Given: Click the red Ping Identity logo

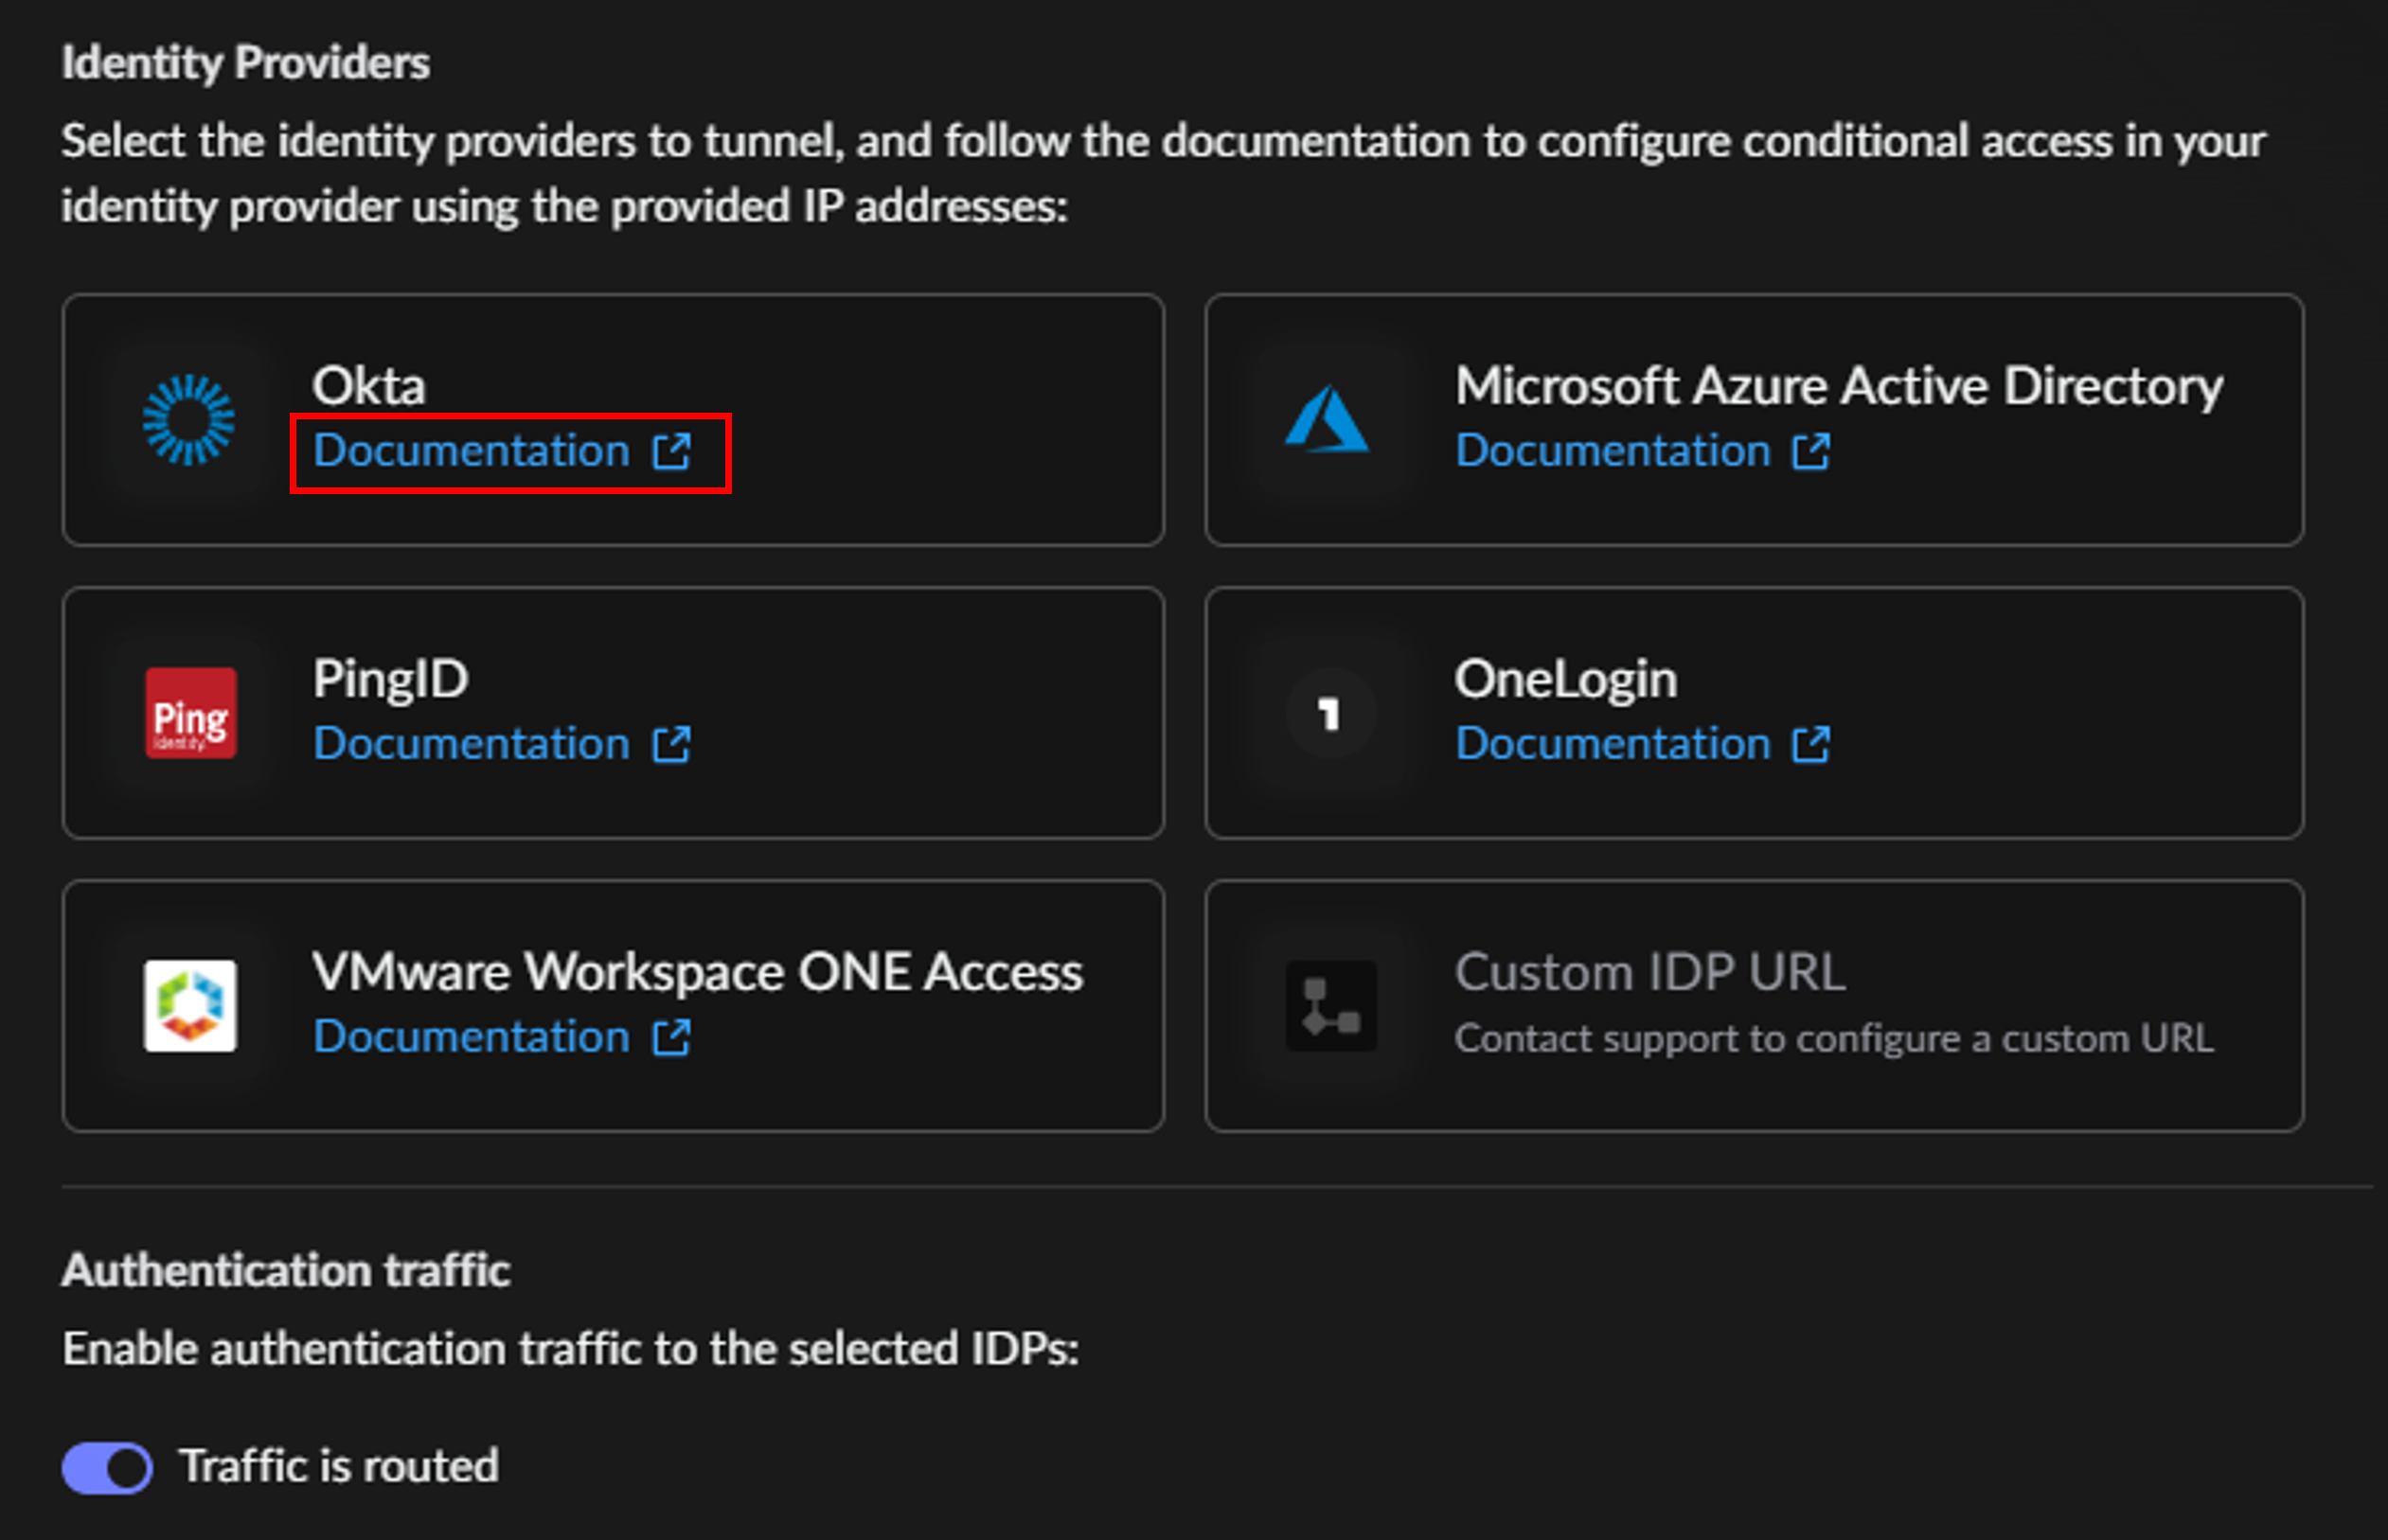Looking at the screenshot, I should [x=190, y=713].
